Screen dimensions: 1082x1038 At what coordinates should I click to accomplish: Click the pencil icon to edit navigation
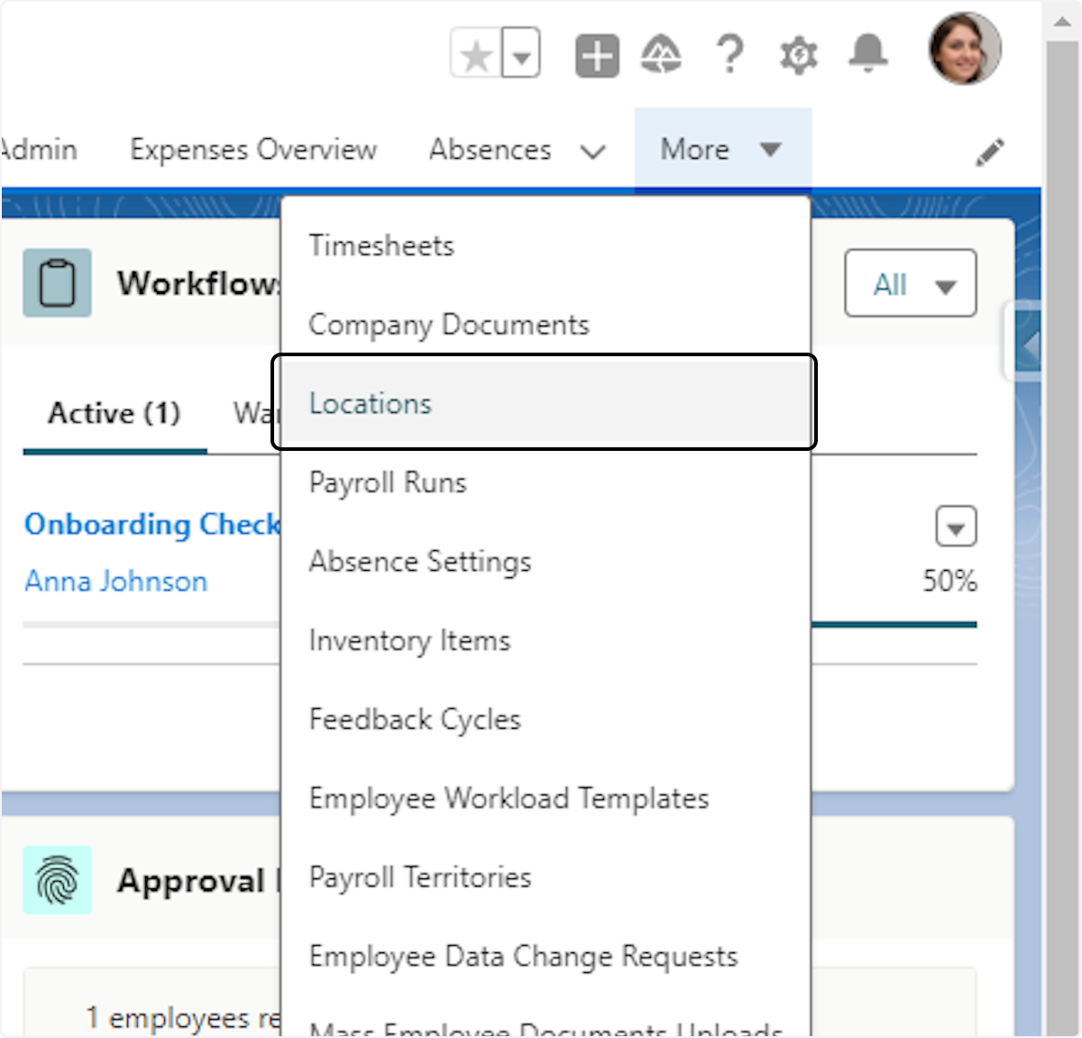989,152
